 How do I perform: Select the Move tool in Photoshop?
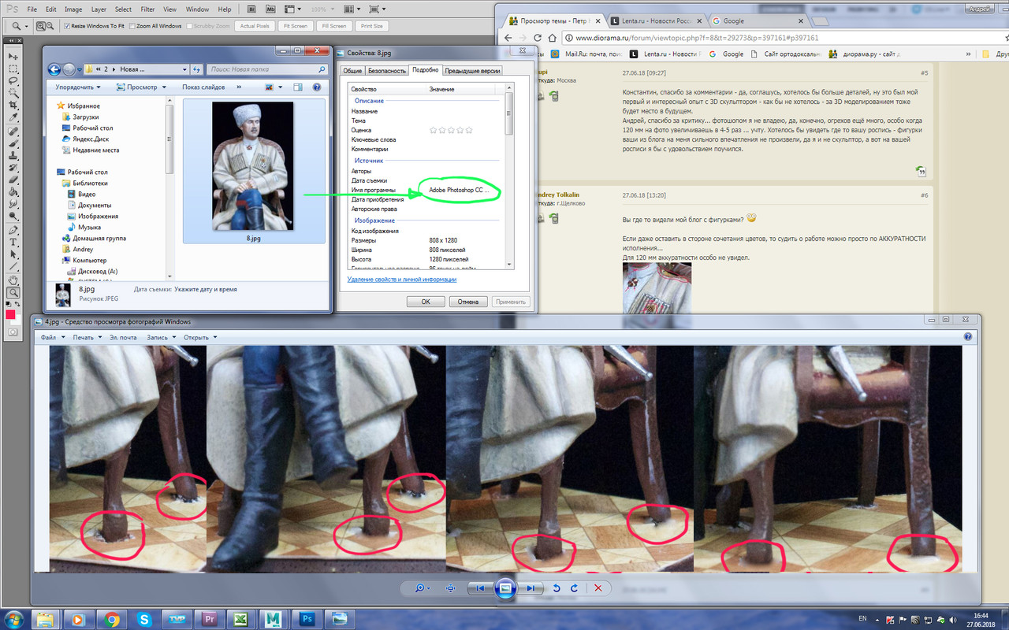coord(13,55)
